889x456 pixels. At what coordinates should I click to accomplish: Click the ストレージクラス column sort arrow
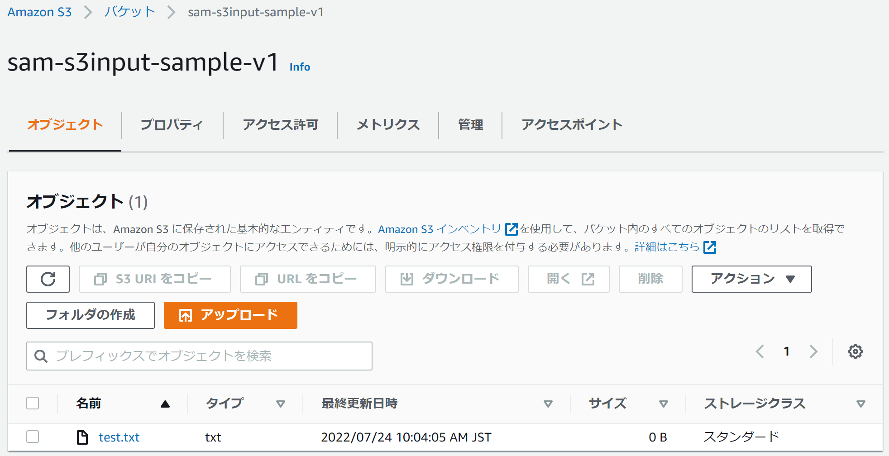coord(860,403)
